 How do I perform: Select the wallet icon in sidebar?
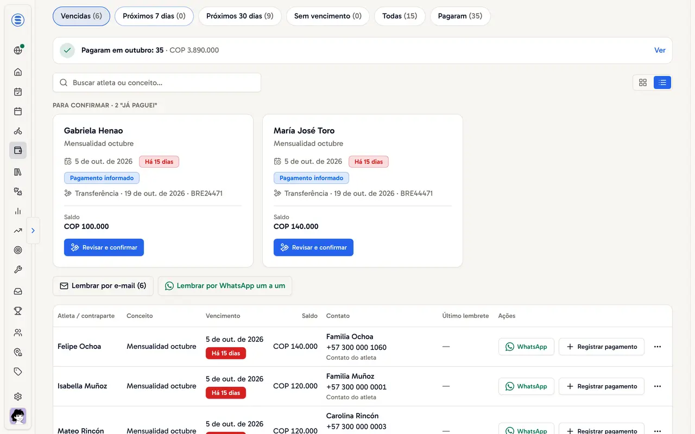click(18, 150)
